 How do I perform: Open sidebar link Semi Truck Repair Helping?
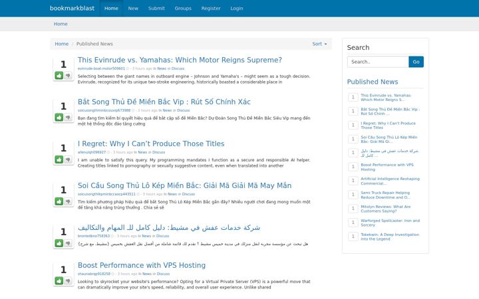coord(385,195)
